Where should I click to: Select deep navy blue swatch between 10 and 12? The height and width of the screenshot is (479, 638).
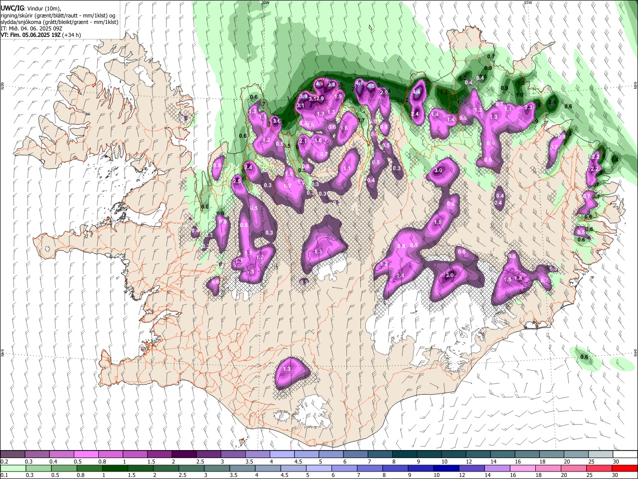tap(447, 468)
